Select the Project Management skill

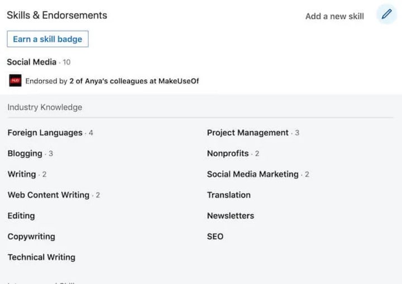pyautogui.click(x=248, y=133)
